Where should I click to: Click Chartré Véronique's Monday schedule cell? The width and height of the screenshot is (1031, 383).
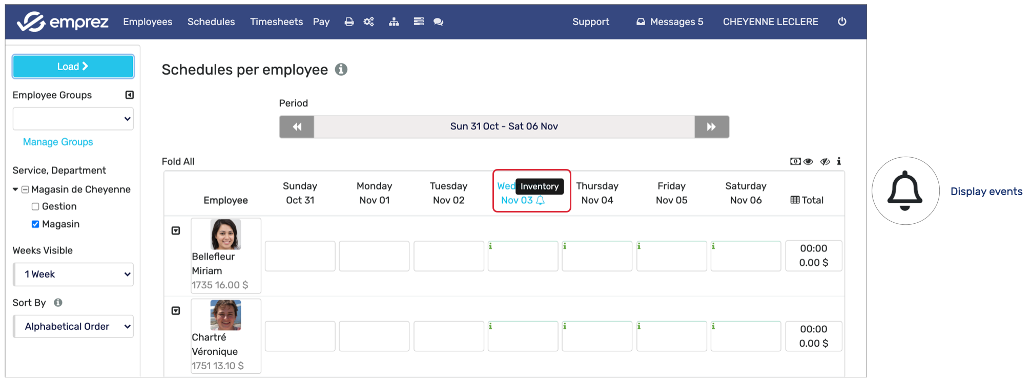click(374, 336)
